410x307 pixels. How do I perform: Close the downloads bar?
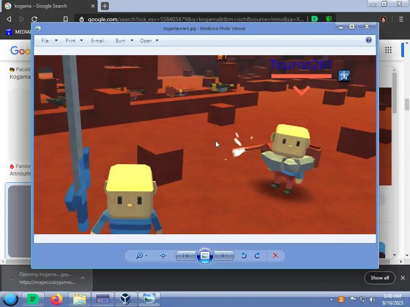(x=403, y=278)
